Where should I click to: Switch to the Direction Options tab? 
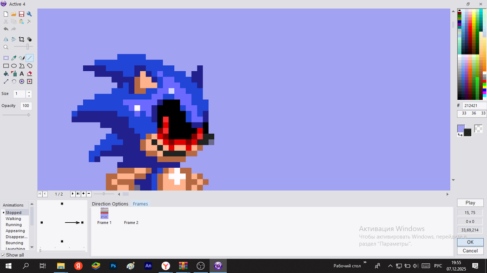(110, 203)
